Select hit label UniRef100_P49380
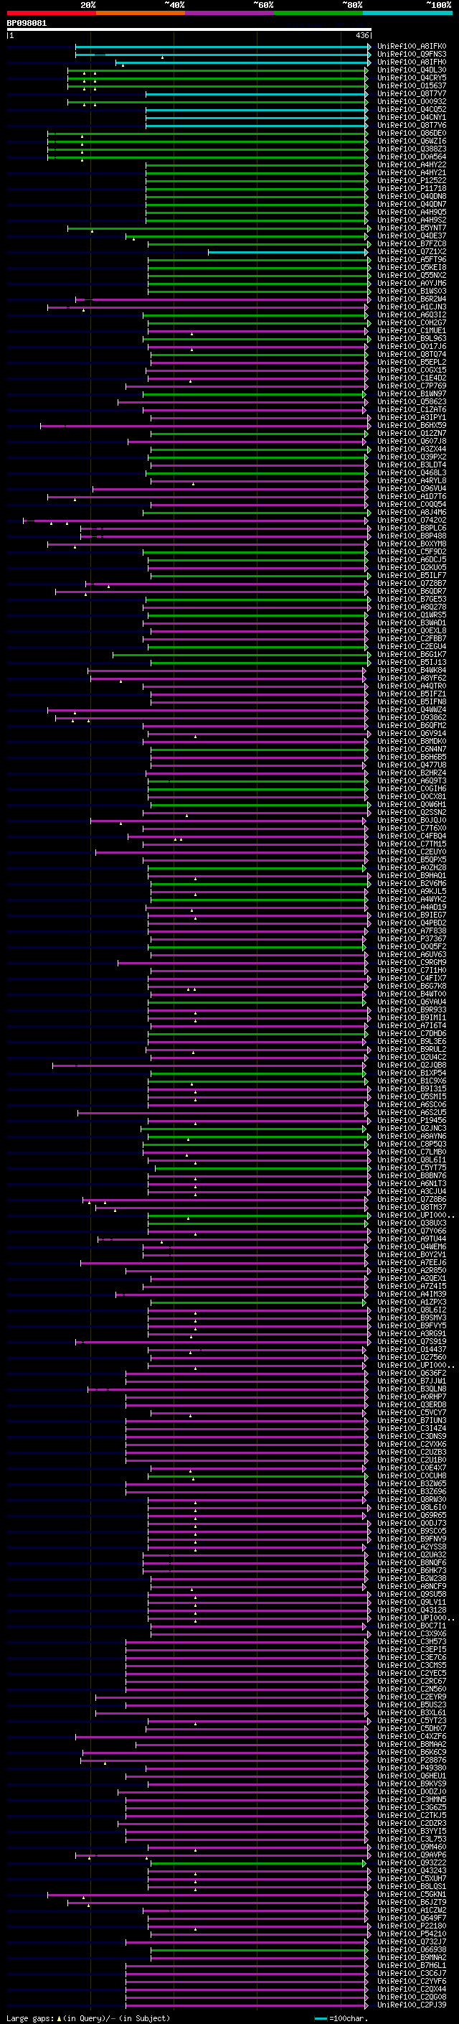The height and width of the screenshot is (2024, 459). pyautogui.click(x=412, y=1768)
